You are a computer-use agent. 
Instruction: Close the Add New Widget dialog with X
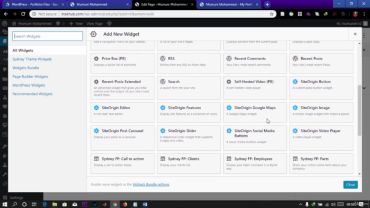point(355,34)
